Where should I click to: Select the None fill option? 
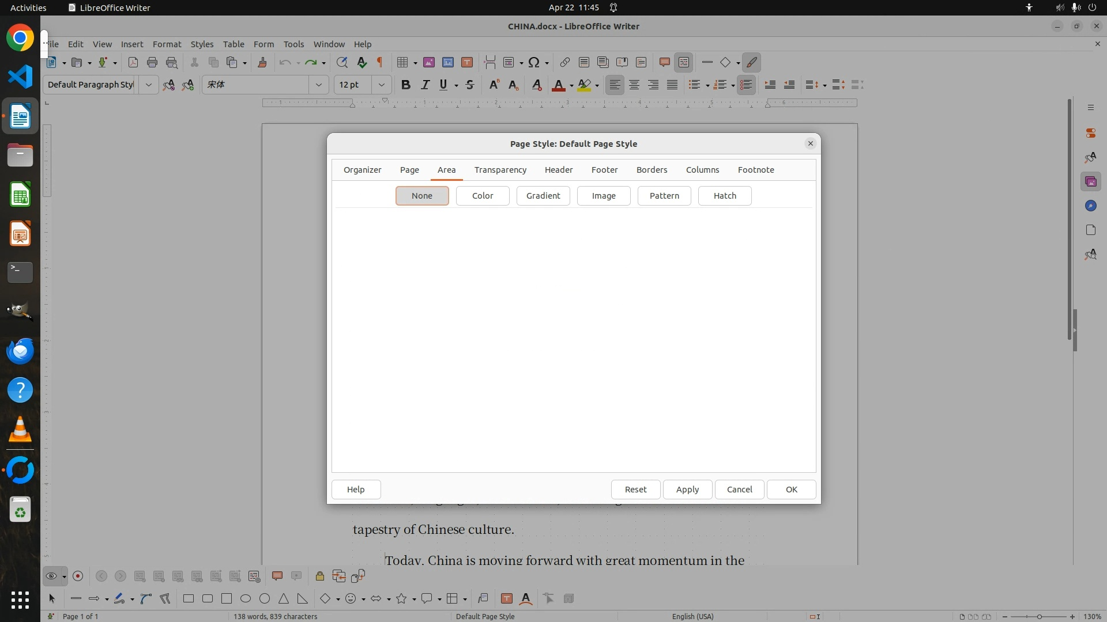click(421, 196)
